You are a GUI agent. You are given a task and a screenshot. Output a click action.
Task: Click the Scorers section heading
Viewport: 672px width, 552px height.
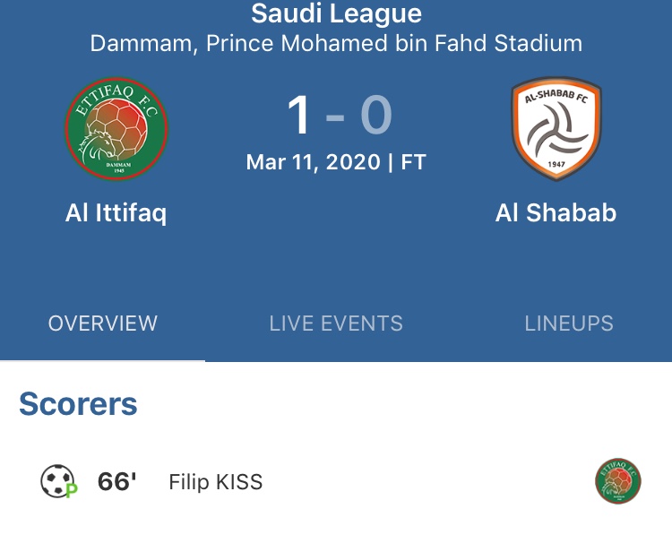pos(79,404)
